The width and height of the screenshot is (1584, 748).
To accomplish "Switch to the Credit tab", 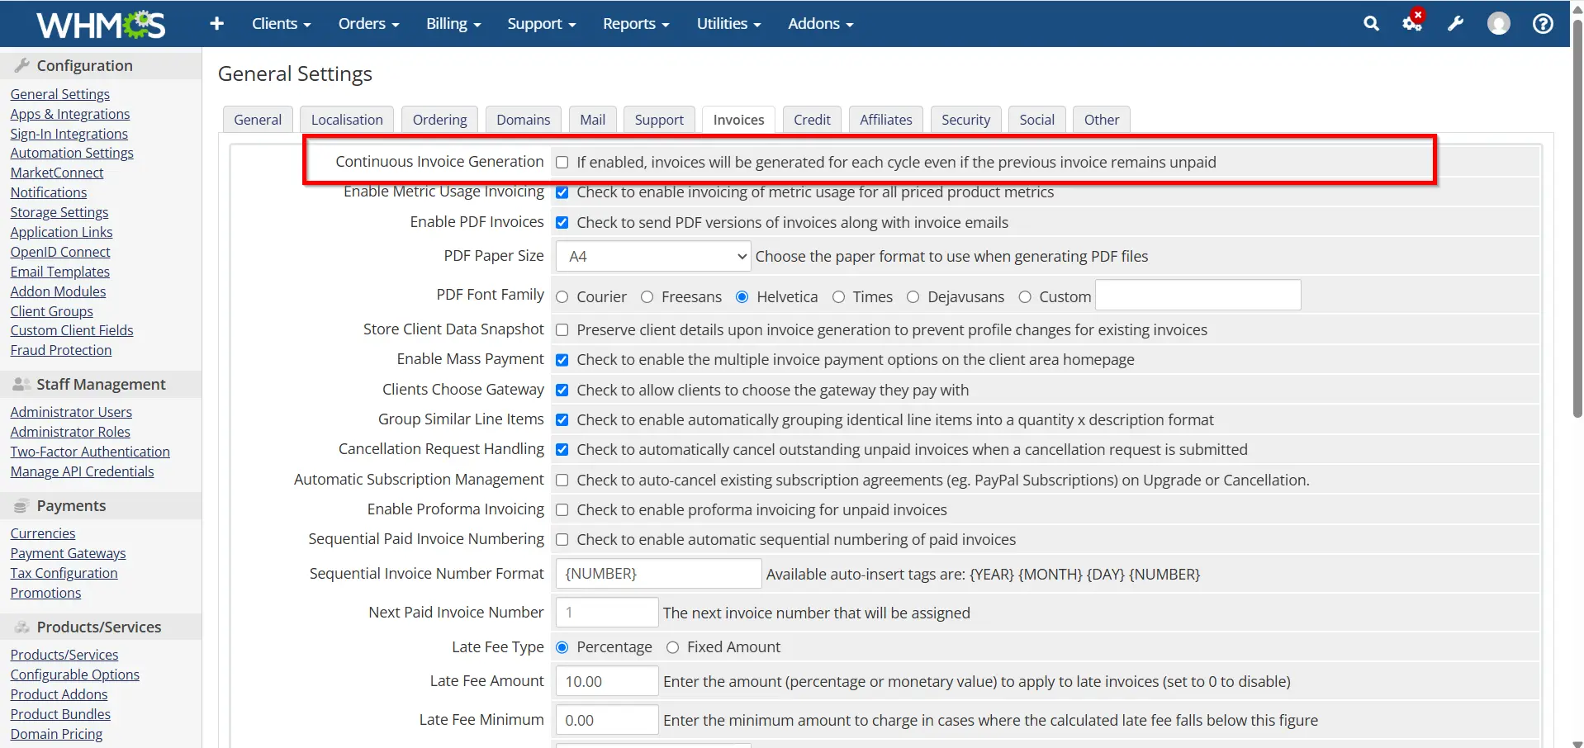I will [812, 120].
